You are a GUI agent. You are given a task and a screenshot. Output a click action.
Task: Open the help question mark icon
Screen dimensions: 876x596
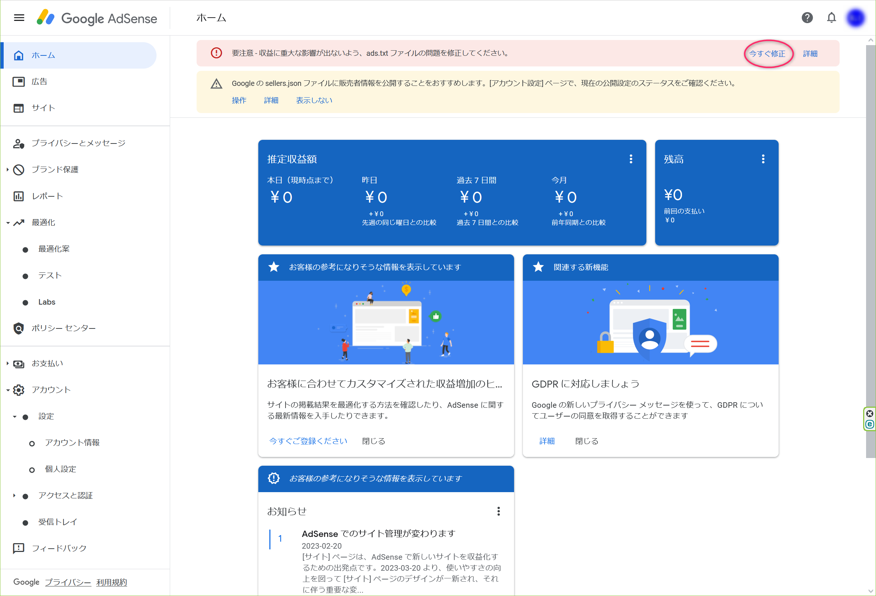pyautogui.click(x=807, y=18)
